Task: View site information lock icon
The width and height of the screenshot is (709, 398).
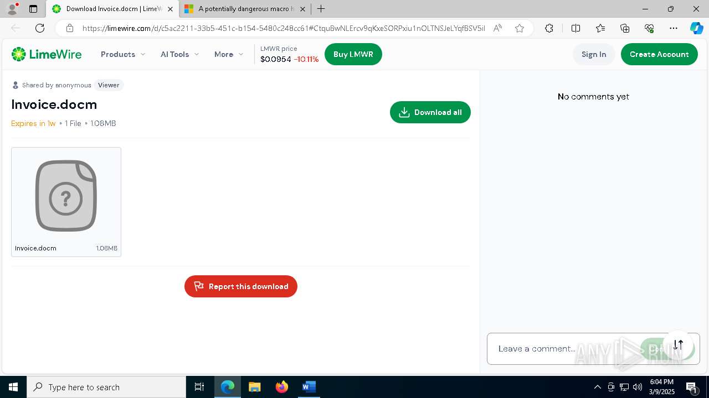Action: click(69, 28)
